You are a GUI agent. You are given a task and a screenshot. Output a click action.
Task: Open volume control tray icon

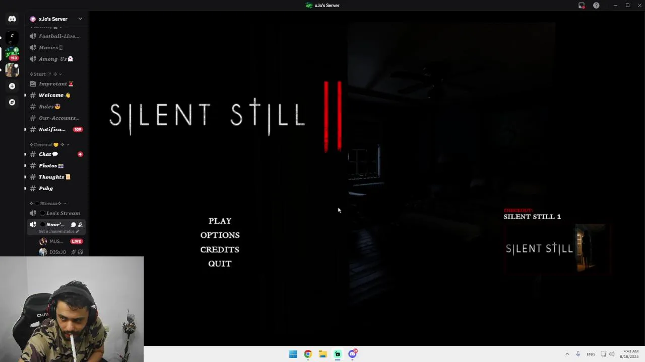tap(612, 354)
